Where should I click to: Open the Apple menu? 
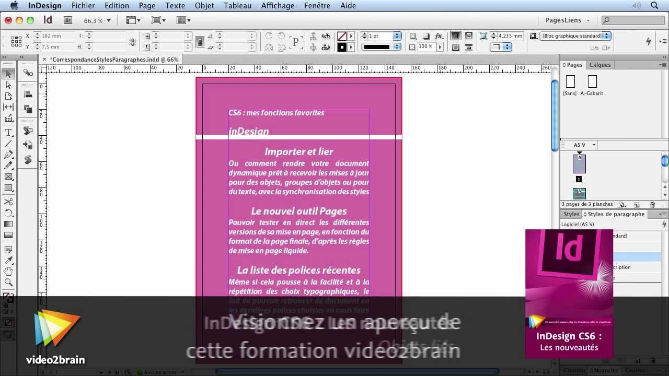14,6
